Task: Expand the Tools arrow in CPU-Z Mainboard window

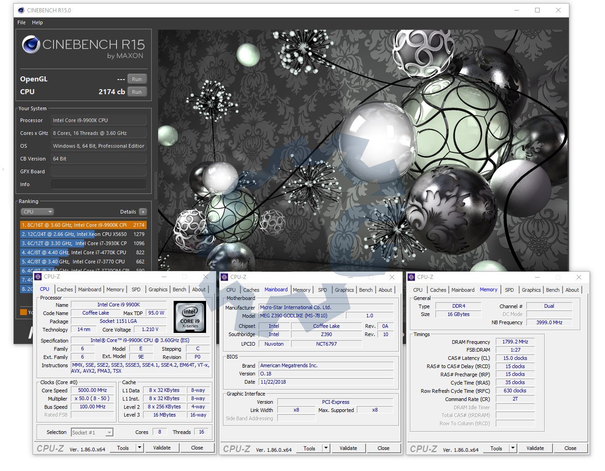Action: (x=326, y=448)
